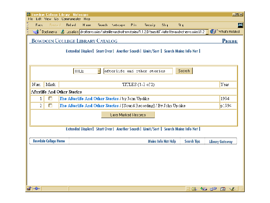Click top Limit/Sort link
270x203 pixels.
click(x=151, y=51)
